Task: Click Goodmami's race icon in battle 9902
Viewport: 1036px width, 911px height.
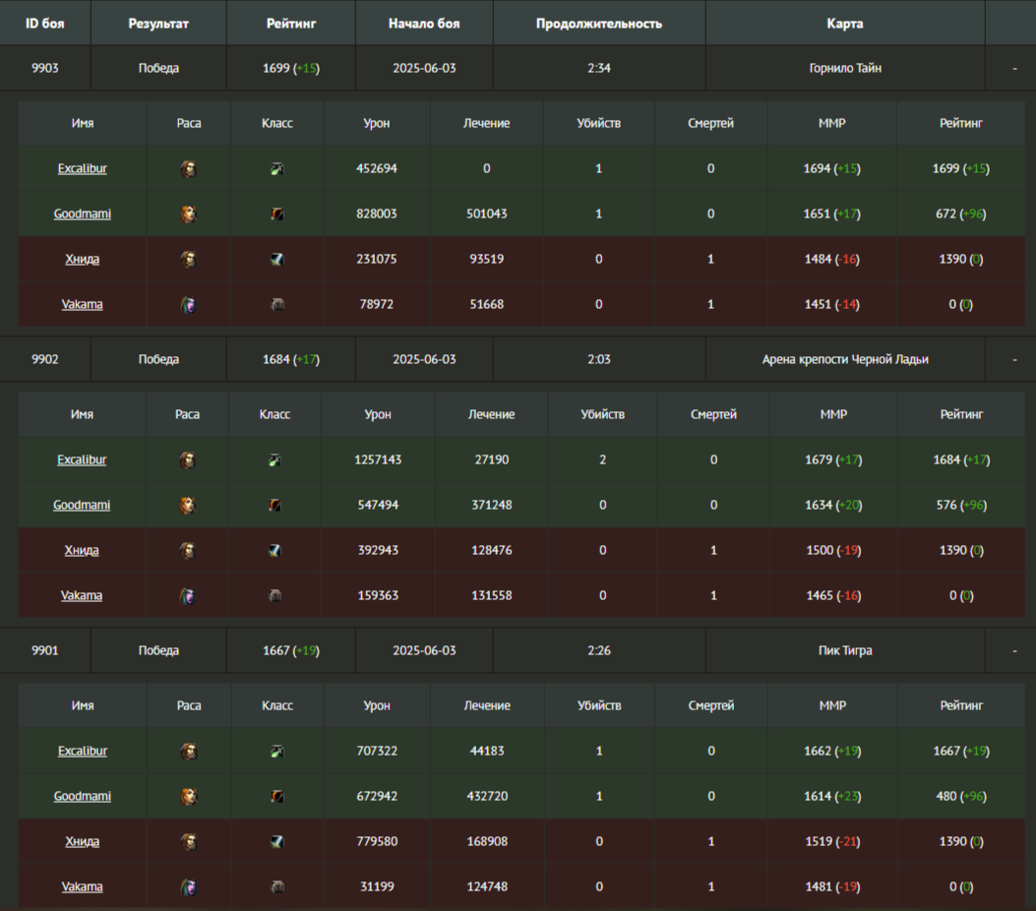Action: (x=187, y=506)
